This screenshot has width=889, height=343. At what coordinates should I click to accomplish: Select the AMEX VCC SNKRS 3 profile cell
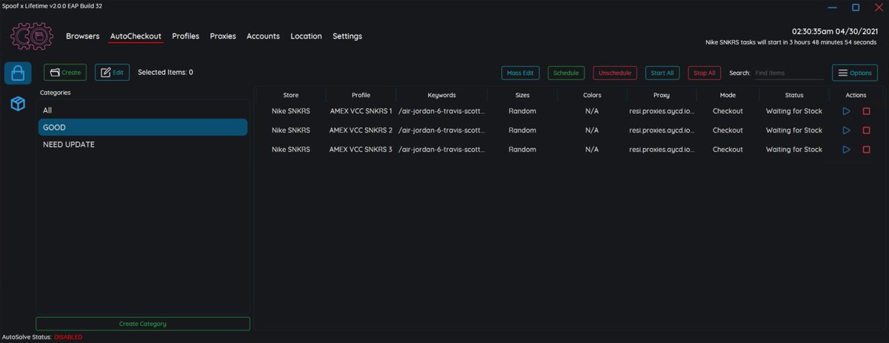[361, 150]
